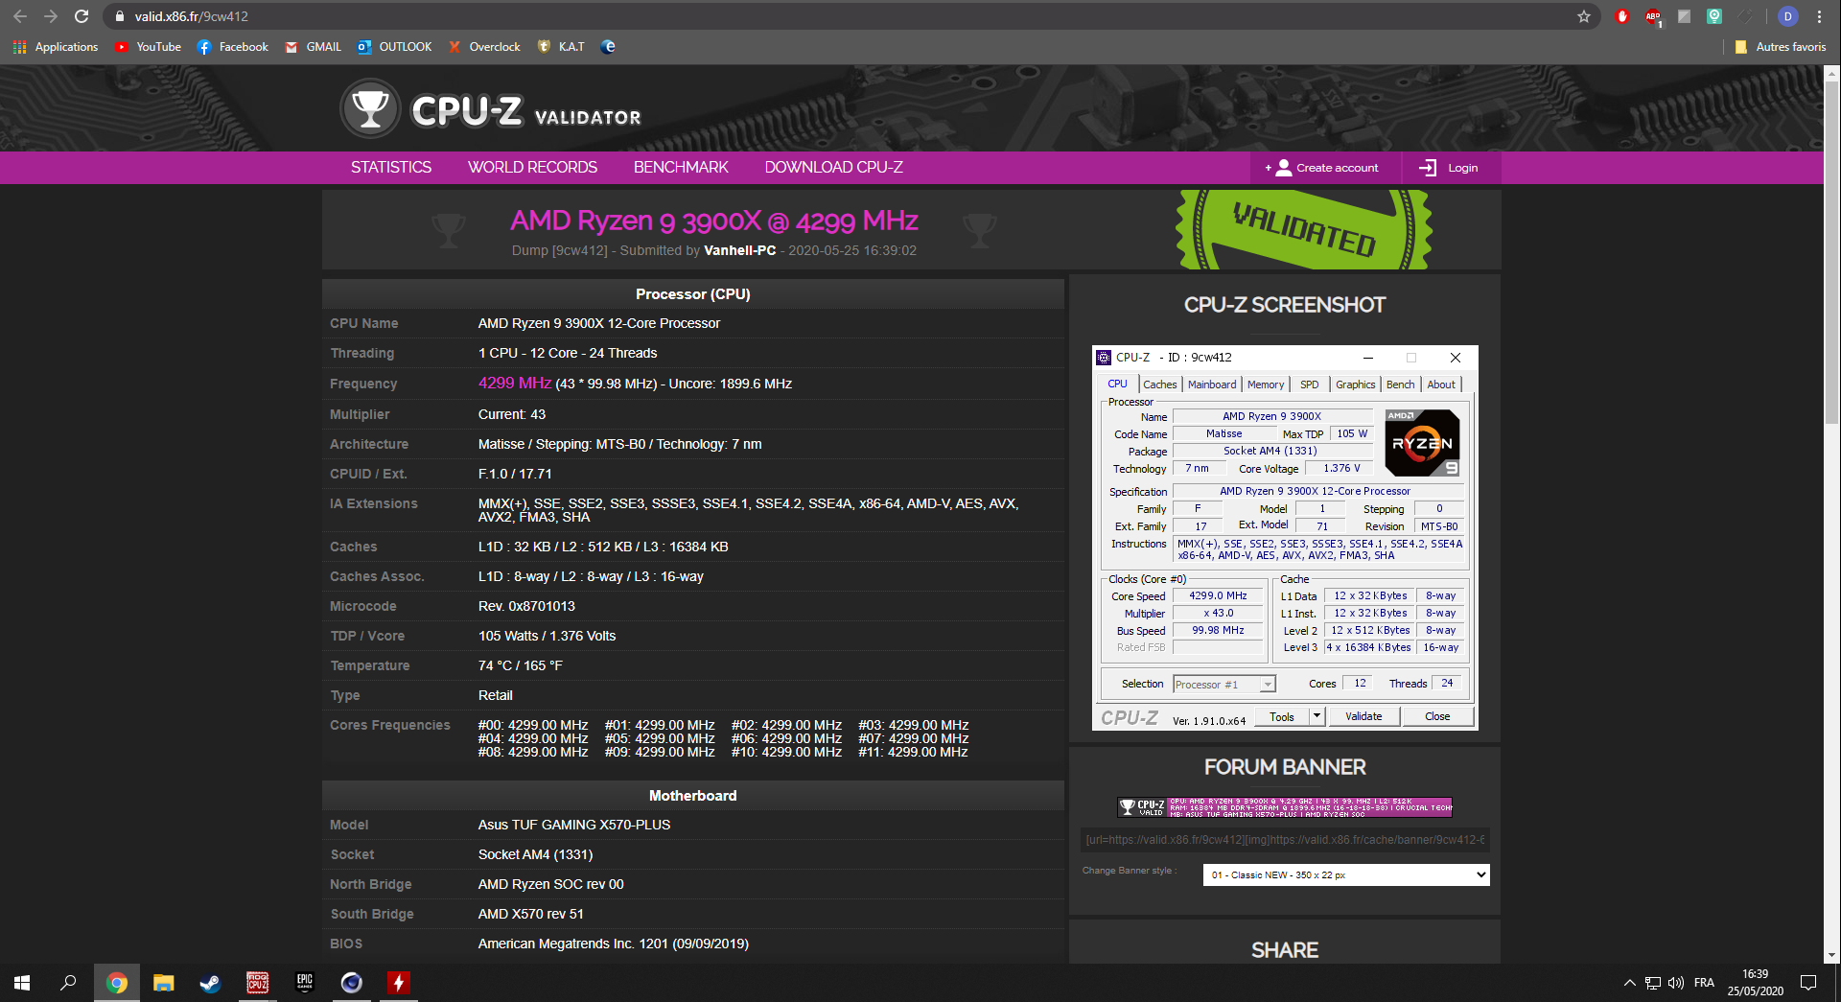Show hidden system tray icons
Image resolution: width=1841 pixels, height=1002 pixels.
click(x=1629, y=983)
